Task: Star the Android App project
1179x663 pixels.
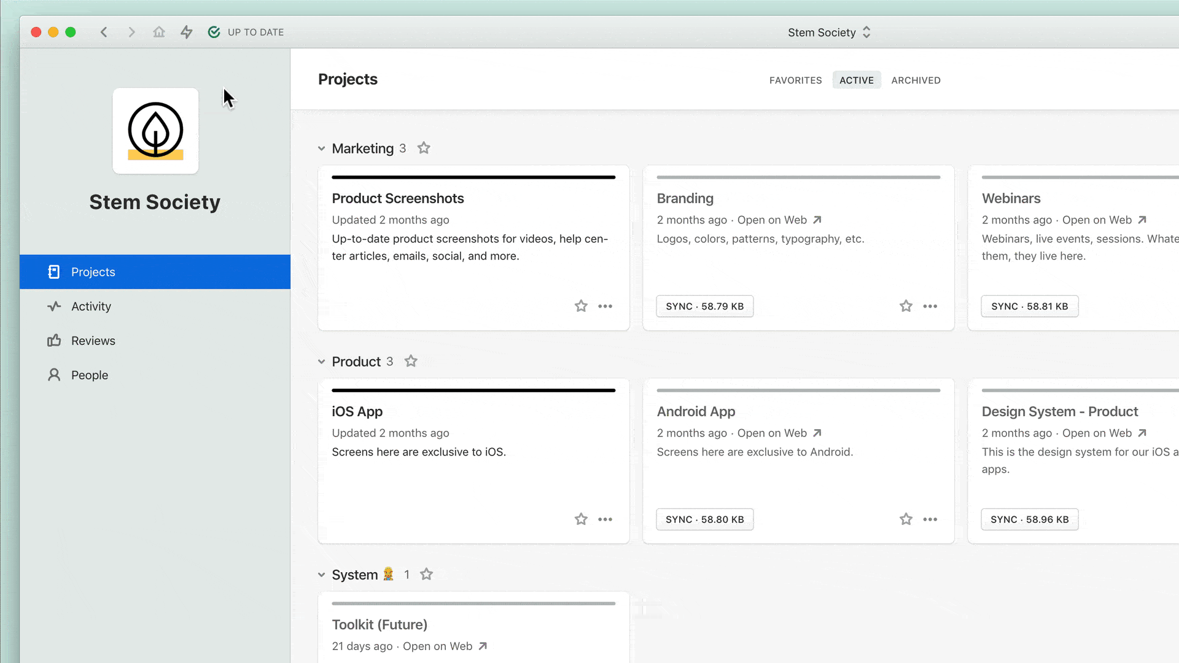Action: [x=906, y=519]
